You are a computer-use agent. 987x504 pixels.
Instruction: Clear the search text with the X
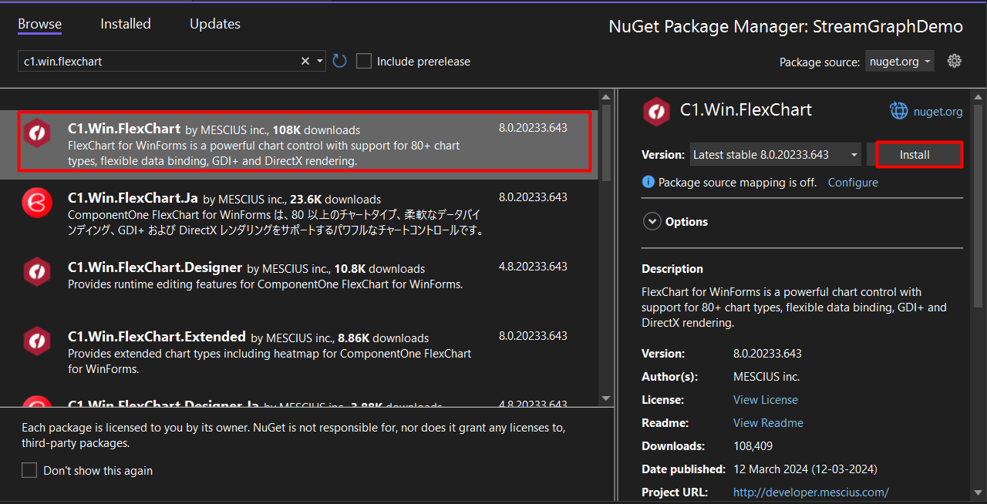point(305,61)
